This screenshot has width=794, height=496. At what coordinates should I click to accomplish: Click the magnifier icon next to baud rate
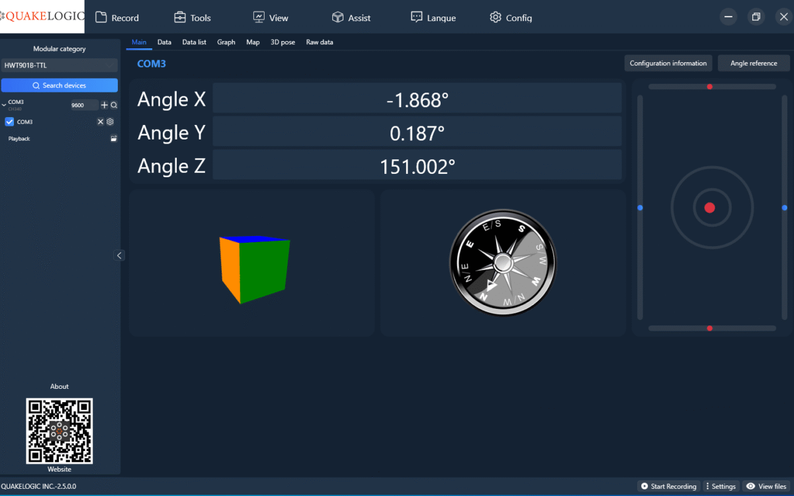[x=114, y=105]
